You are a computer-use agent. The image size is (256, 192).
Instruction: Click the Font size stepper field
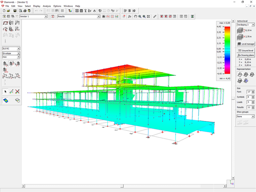click(x=249, y=92)
